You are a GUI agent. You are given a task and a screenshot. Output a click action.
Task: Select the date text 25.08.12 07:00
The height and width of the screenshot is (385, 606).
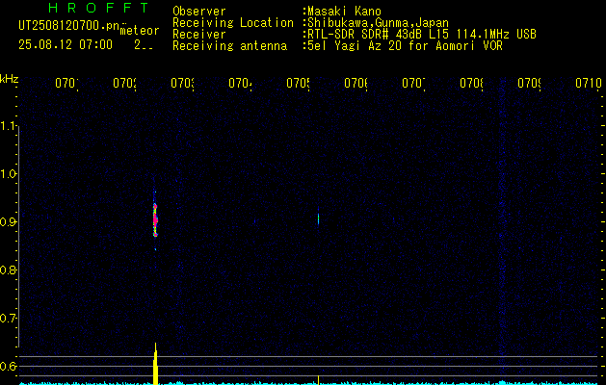click(x=66, y=45)
